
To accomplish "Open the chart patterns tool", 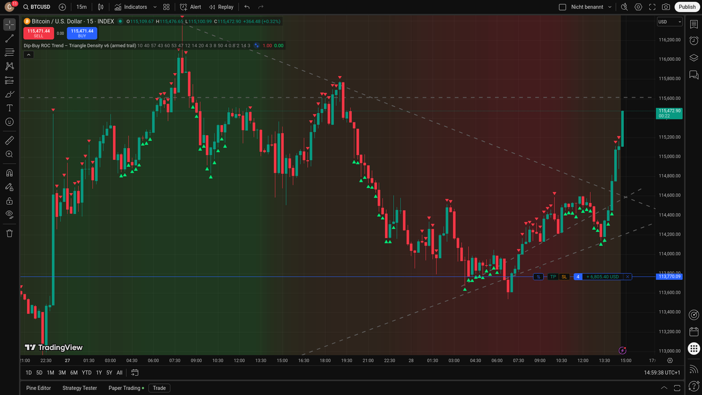I will coord(9,66).
